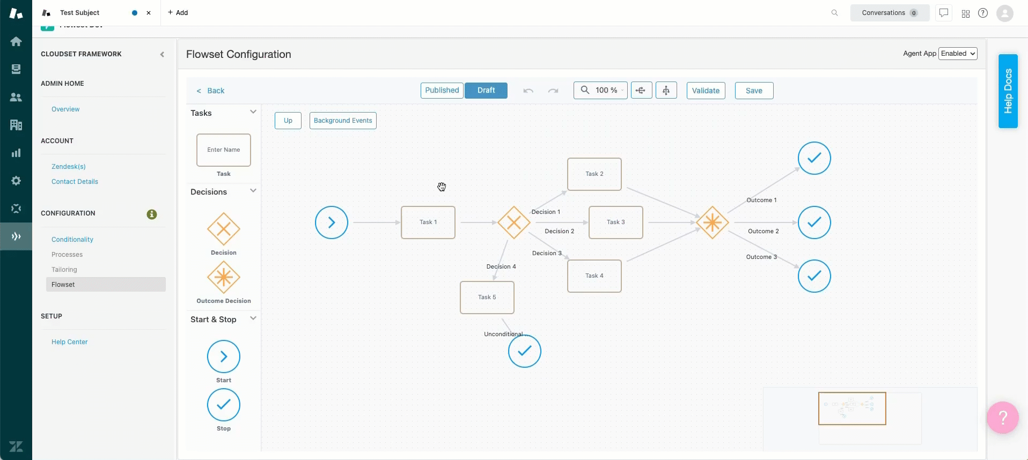Viewport: 1028px width, 460px height.
Task: Collapse the Tasks palette section
Action: [x=253, y=112]
